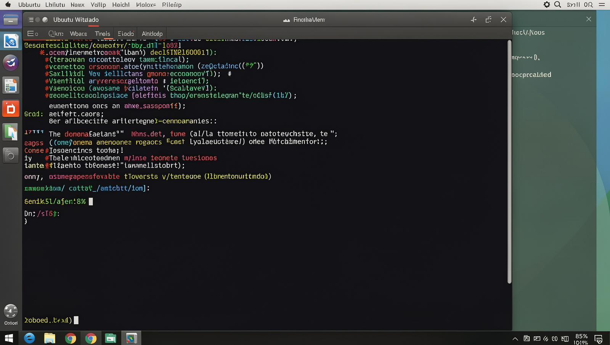Open the settings gear in top menu bar
Viewport: 610px width, 345px height.
tap(547, 5)
